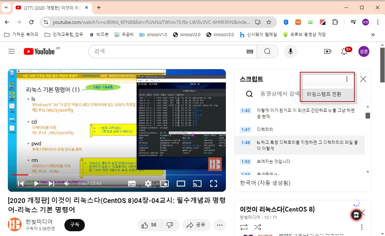Start voice search with microphone icon
385x236 pixels.
(291, 51)
